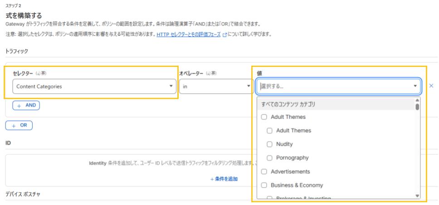Click the scroll up arrow in category list
This screenshot has width=439, height=205.
click(417, 100)
